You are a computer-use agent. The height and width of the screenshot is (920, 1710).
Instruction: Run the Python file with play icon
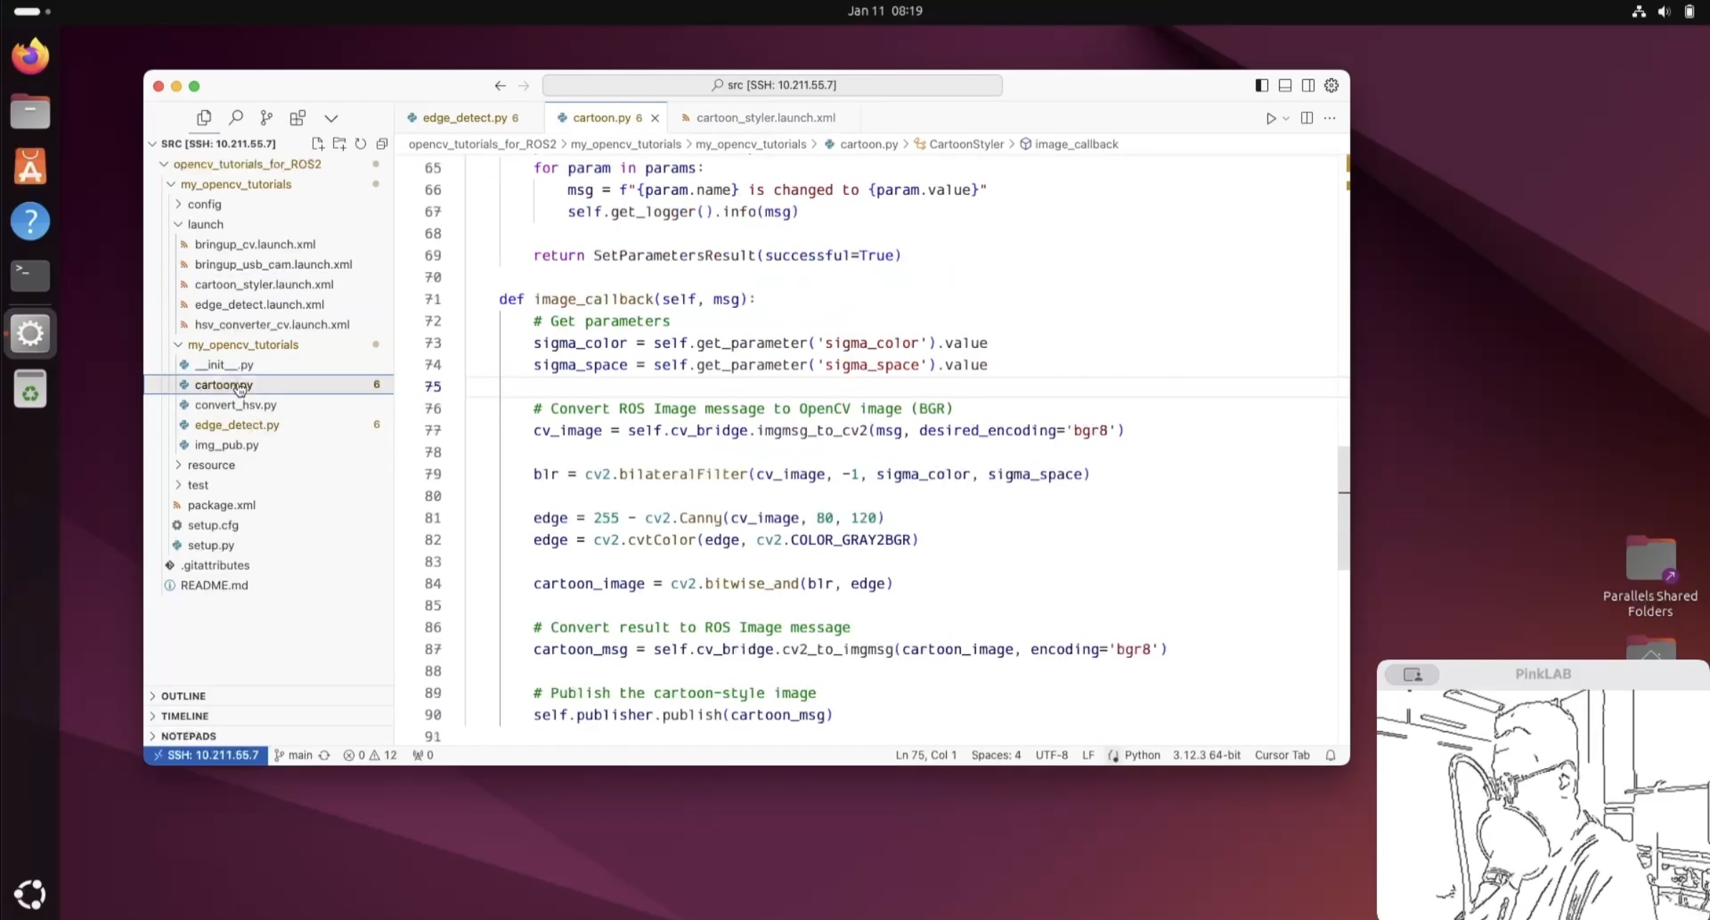(x=1270, y=118)
